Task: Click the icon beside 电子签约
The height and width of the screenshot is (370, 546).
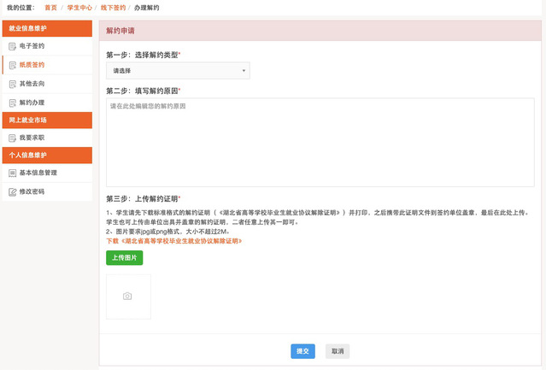Action: 11,46
